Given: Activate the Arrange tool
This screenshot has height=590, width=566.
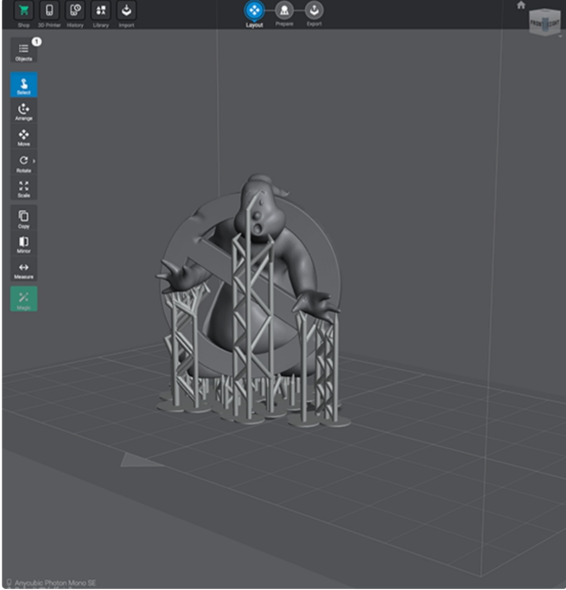Looking at the screenshot, I should click(x=24, y=110).
